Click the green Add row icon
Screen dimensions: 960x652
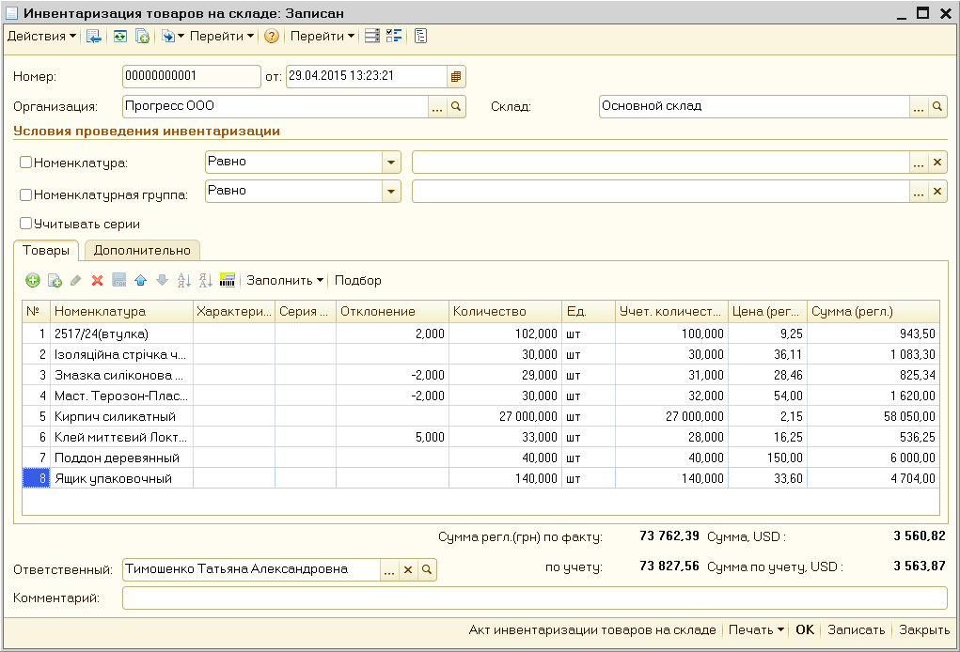click(x=33, y=280)
